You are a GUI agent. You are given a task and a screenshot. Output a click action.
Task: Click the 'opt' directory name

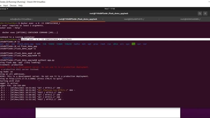pyautogui.click(x=90, y=44)
